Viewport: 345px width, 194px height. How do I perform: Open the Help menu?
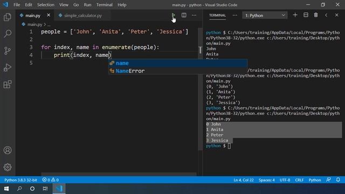coord(122,5)
